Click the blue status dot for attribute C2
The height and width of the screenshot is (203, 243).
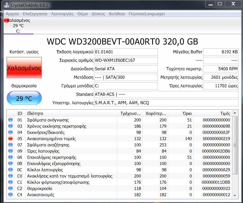(10, 189)
